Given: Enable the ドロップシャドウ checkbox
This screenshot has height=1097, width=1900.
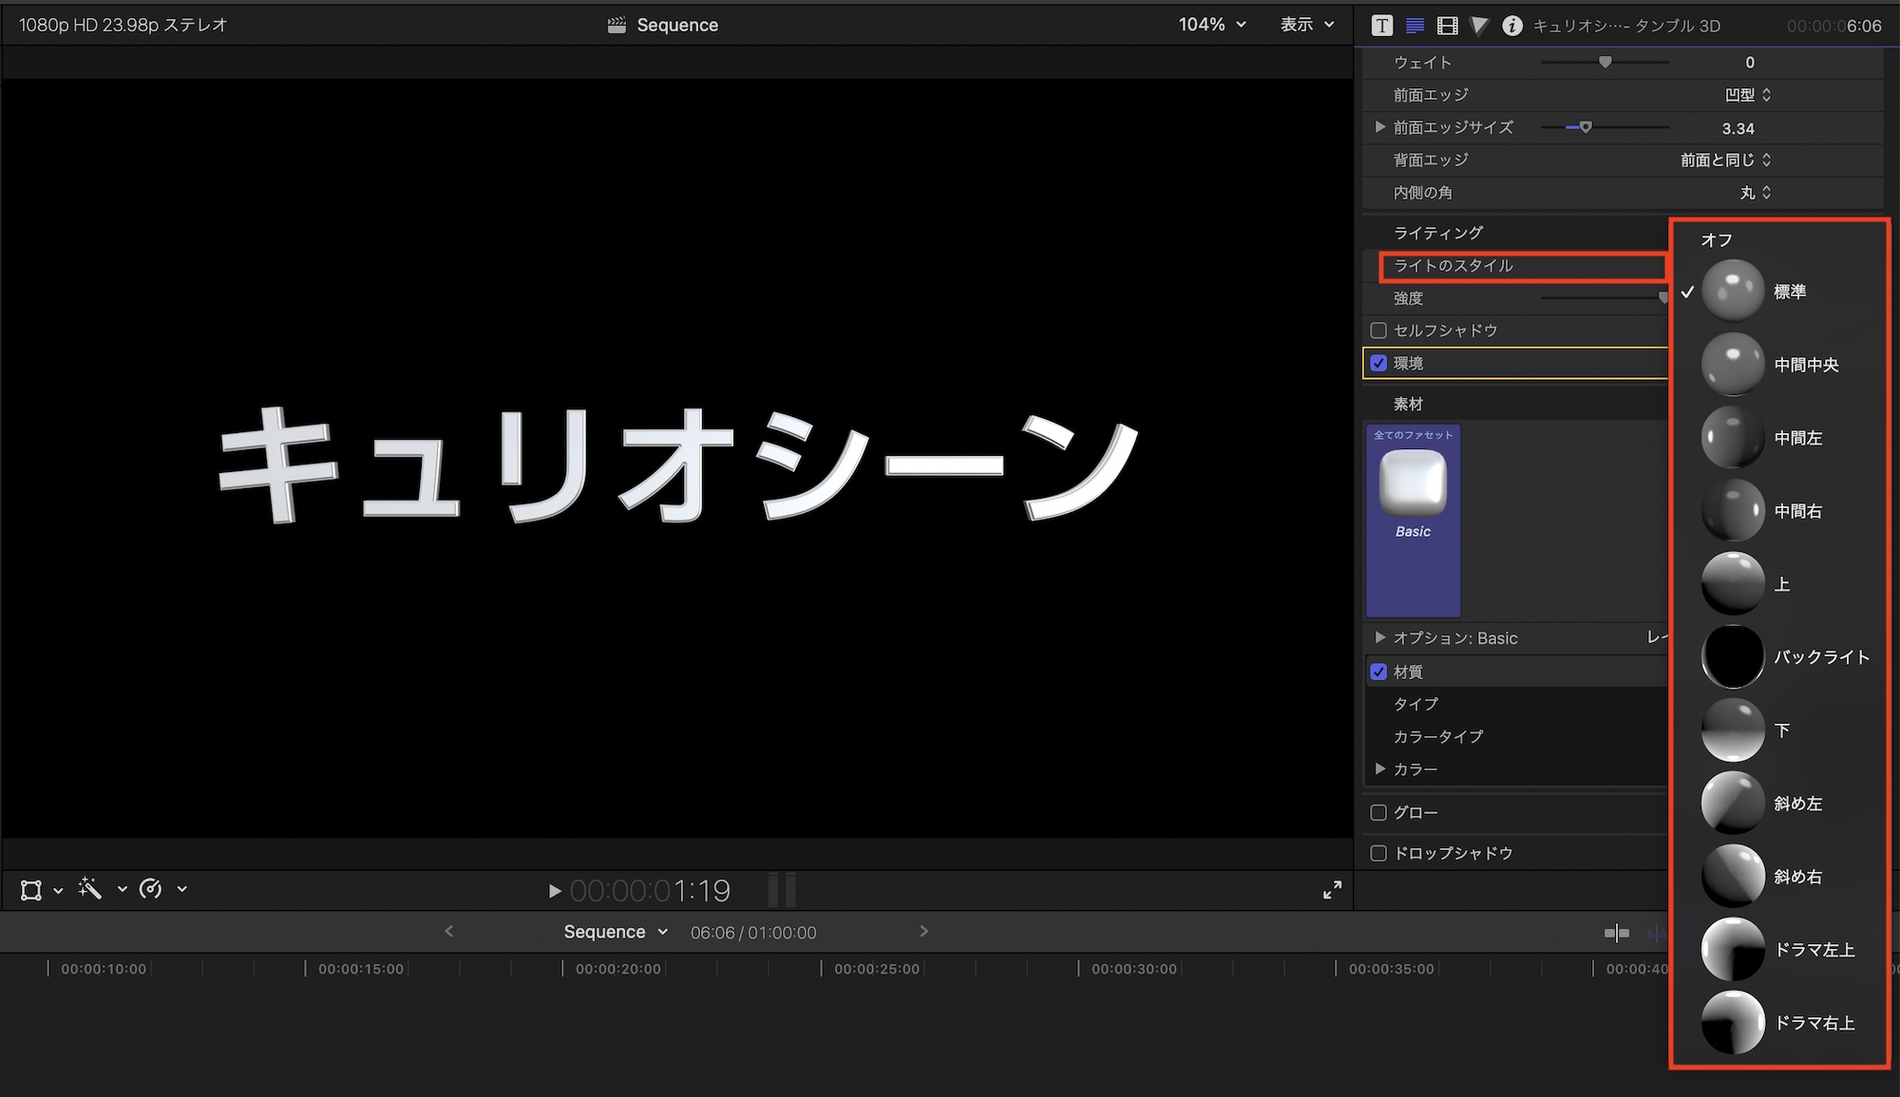Looking at the screenshot, I should click(x=1378, y=853).
